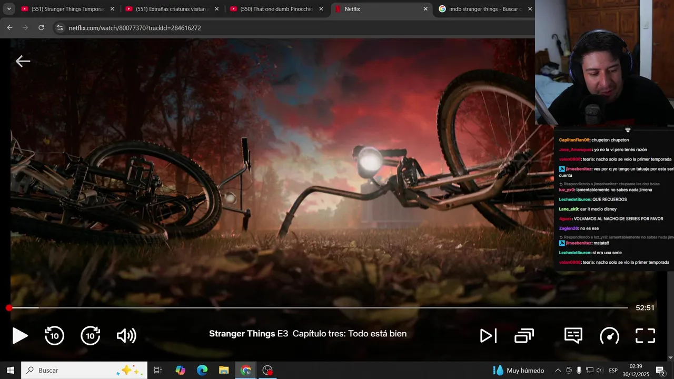Open system tray volume icon
Screen dimensions: 674x379
tap(600, 371)
